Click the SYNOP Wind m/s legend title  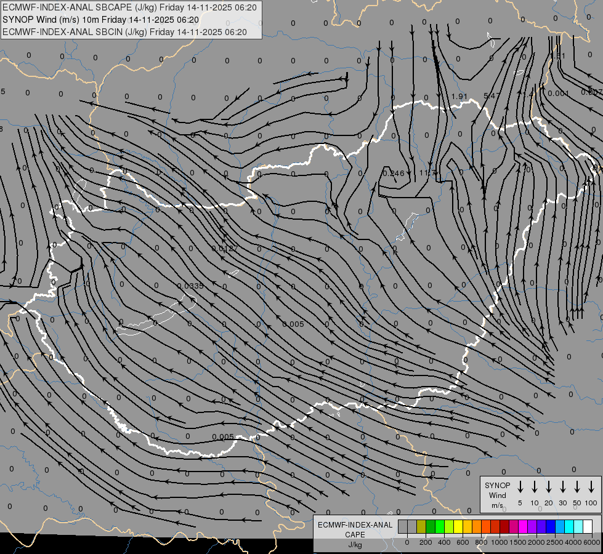(497, 495)
